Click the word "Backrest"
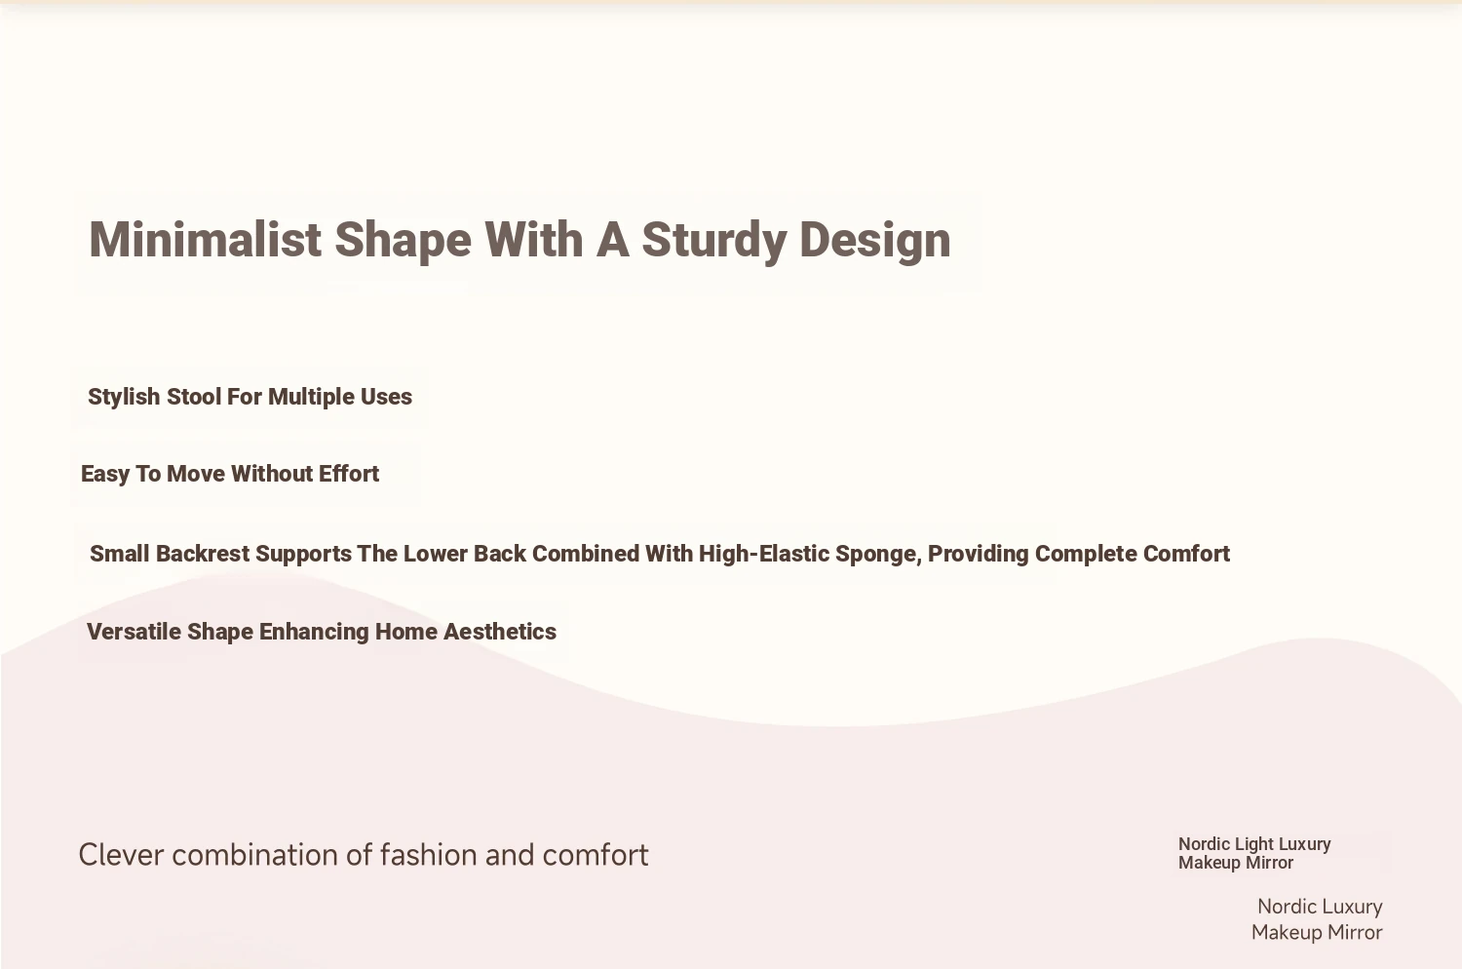Viewport: 1462px width, 969px height. point(203,554)
